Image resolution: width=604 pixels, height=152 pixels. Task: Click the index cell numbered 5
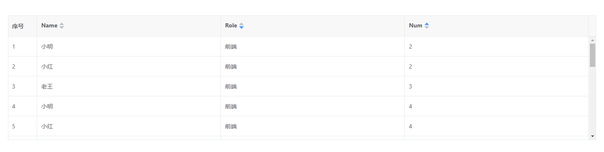[x=22, y=126]
